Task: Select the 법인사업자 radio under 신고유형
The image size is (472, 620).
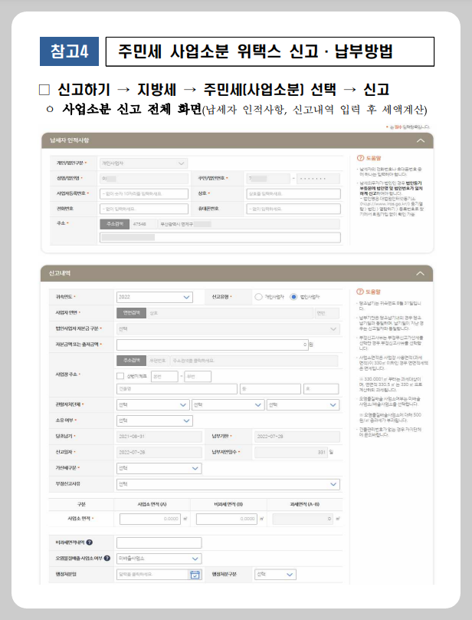Action: point(293,297)
